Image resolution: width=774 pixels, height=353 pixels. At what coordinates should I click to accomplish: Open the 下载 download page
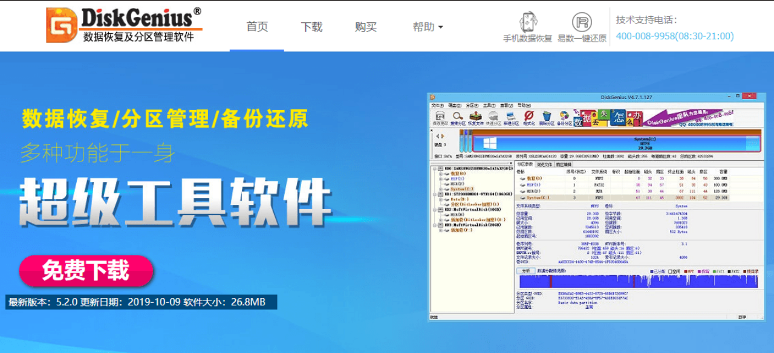pyautogui.click(x=312, y=27)
